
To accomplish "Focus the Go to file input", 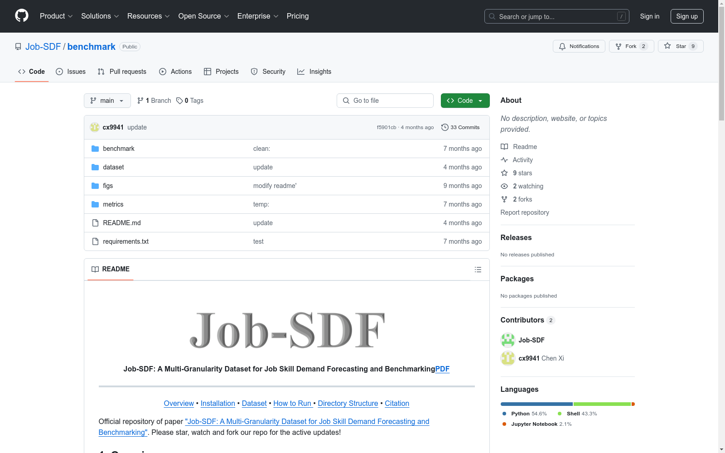I will click(x=385, y=101).
